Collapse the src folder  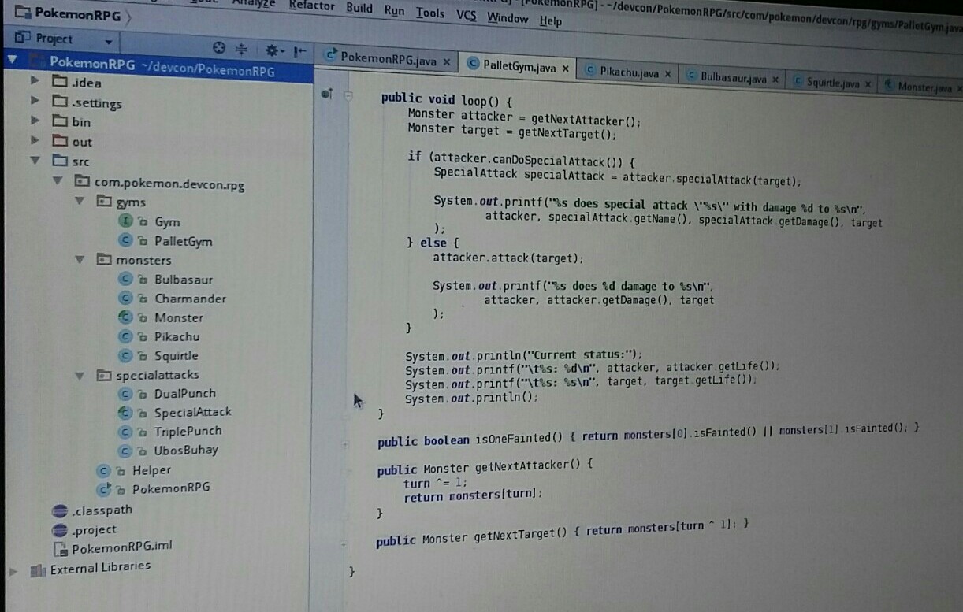[34, 160]
